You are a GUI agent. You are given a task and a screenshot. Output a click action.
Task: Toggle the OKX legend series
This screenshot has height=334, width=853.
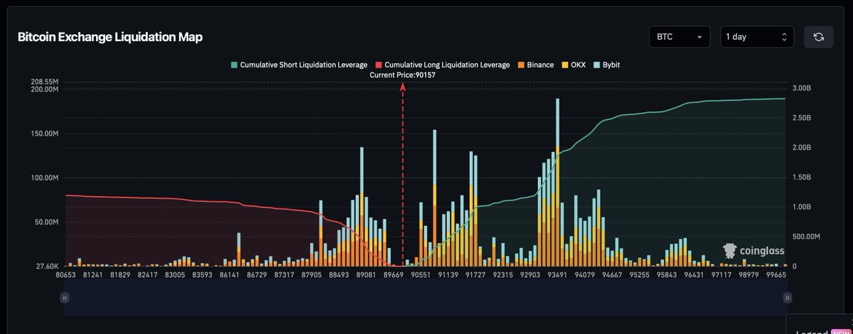pos(573,65)
